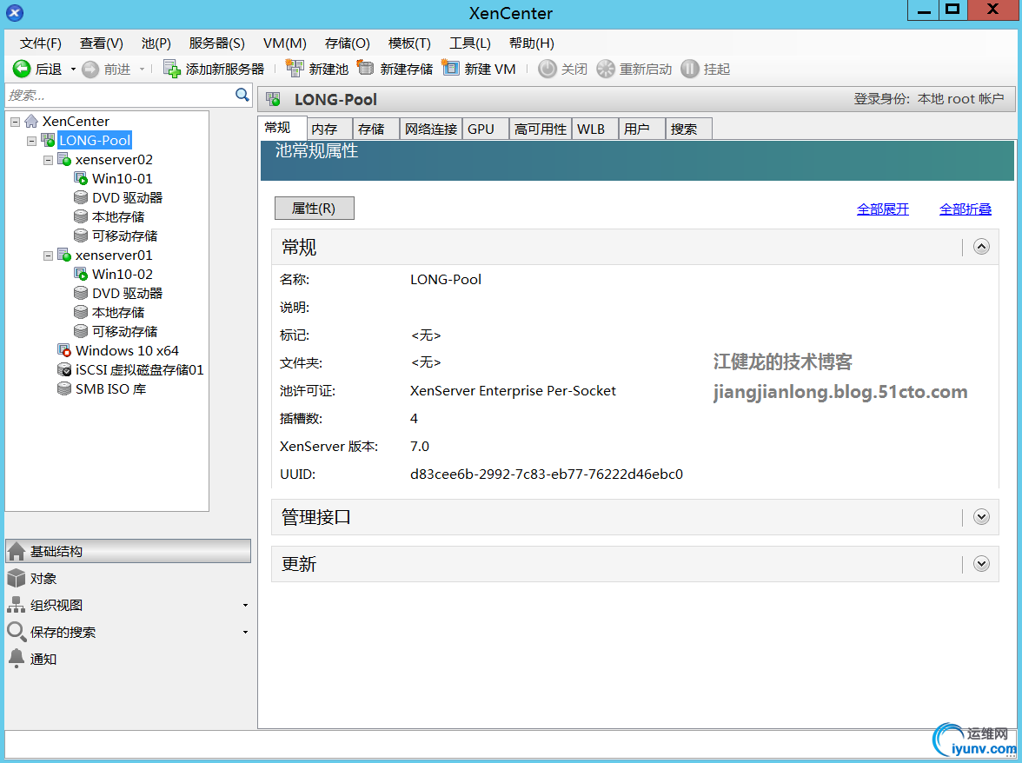The image size is (1022, 763).
Task: Expand the 管理接口 section chevron
Action: tap(981, 517)
